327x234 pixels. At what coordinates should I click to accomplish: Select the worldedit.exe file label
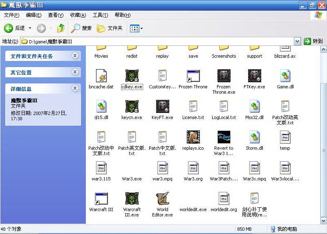pyautogui.click(x=193, y=209)
